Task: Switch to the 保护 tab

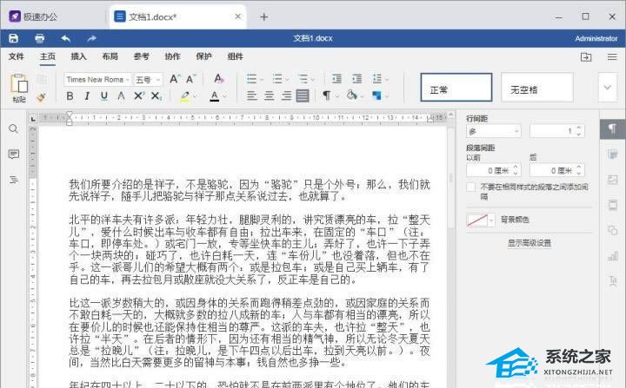Action: click(203, 56)
